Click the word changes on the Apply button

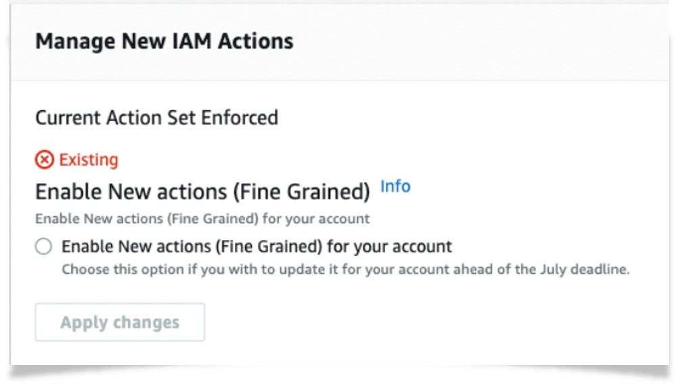(146, 322)
